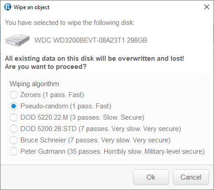Close the Wipe an object dialog
The width and height of the screenshot is (214, 190).
tap(207, 7)
